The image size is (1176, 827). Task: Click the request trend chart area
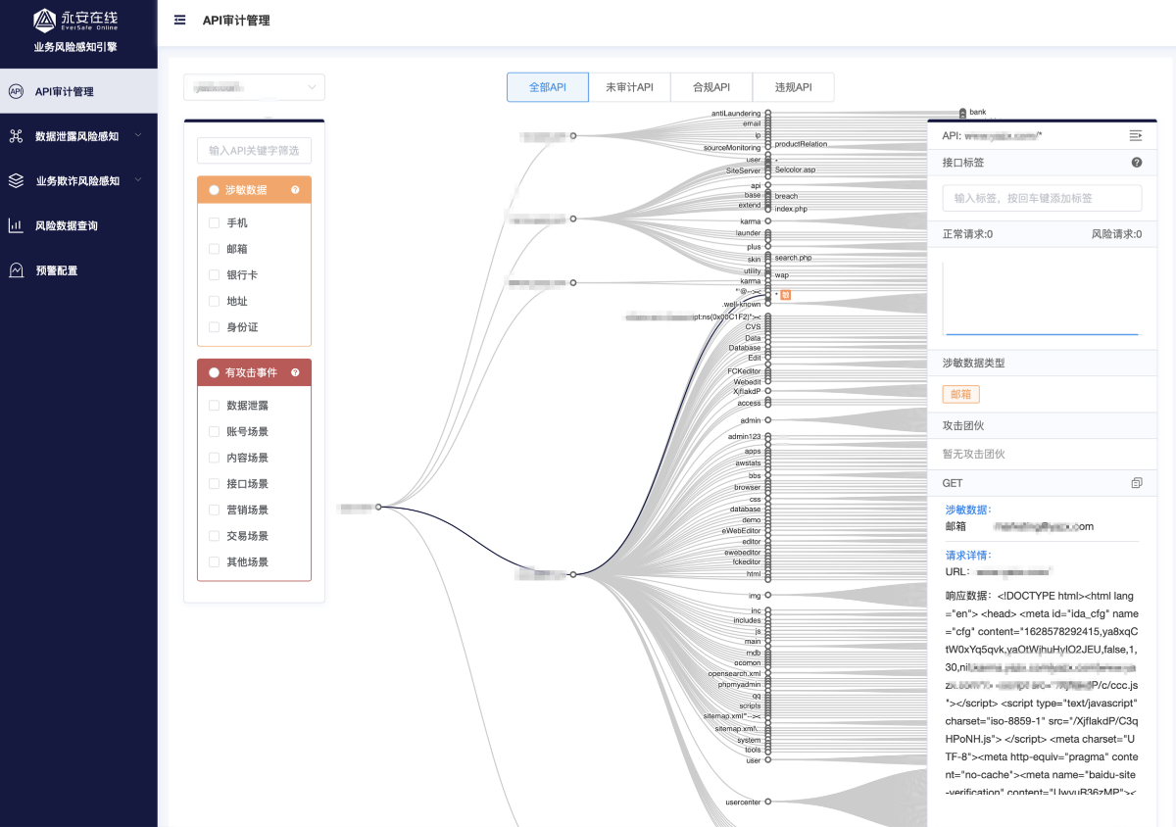point(1042,298)
